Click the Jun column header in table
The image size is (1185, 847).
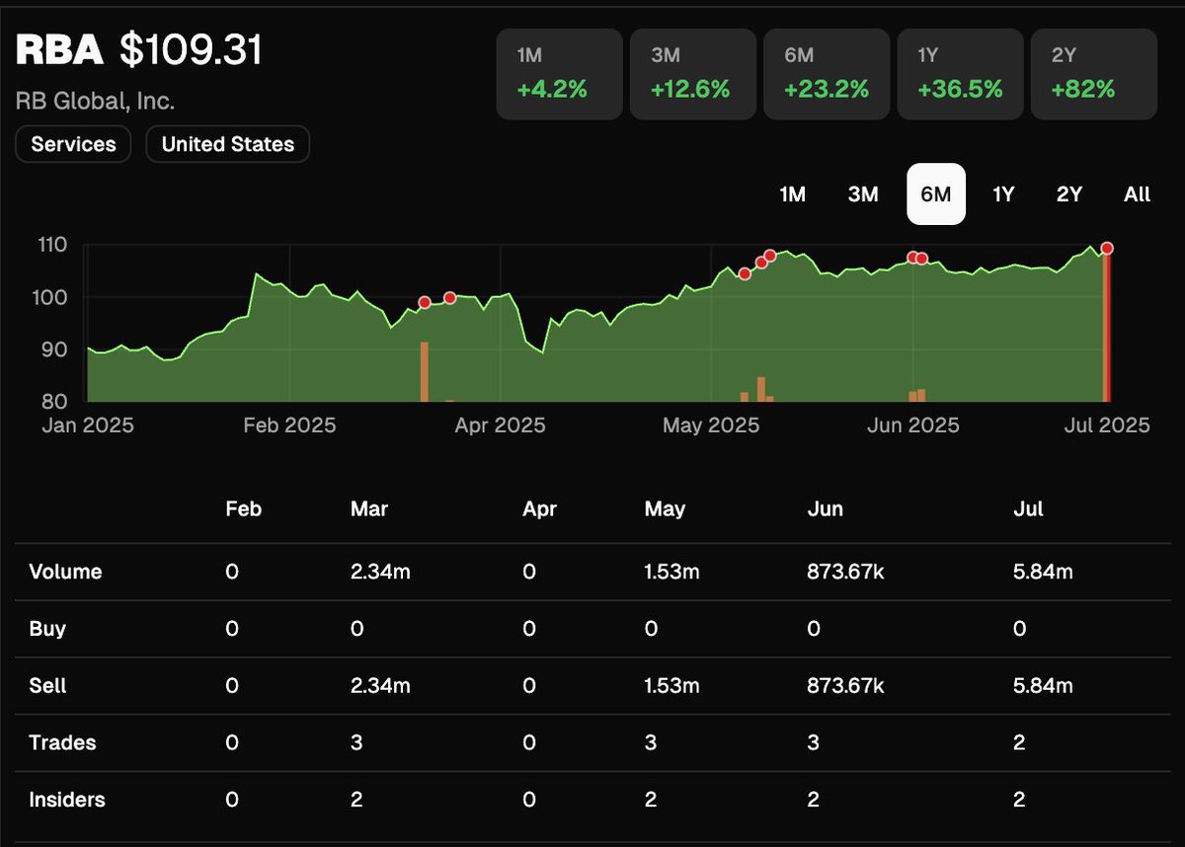pyautogui.click(x=825, y=509)
